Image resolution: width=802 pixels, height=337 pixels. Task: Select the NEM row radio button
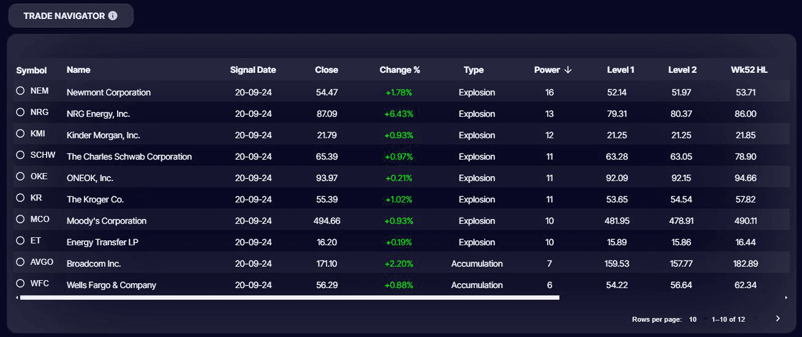(x=20, y=91)
